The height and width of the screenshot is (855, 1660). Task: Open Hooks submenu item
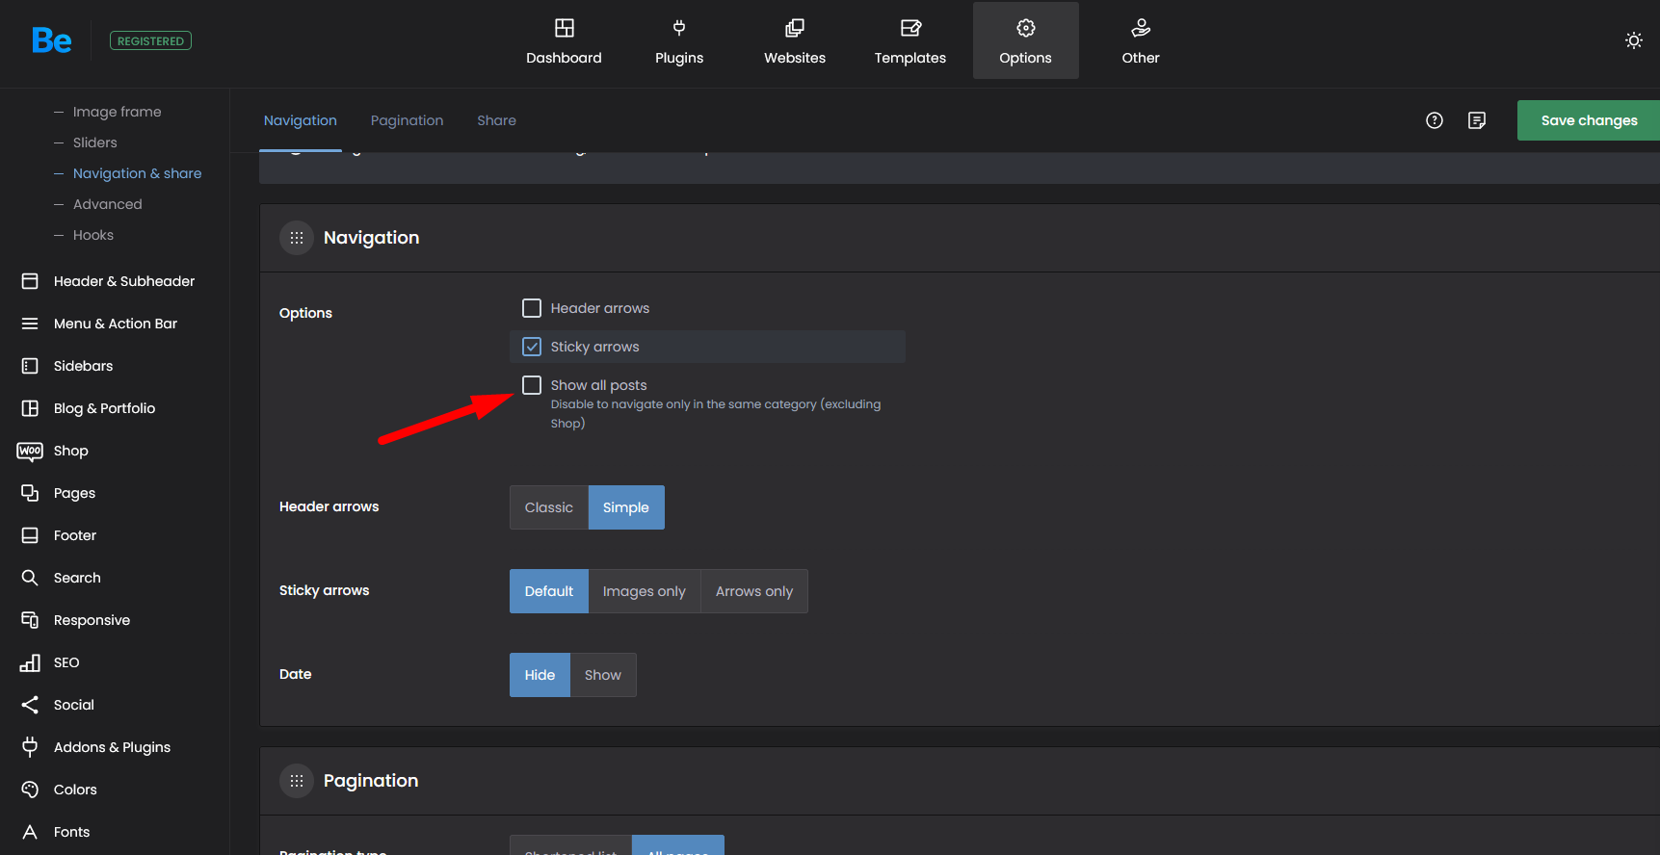(93, 235)
